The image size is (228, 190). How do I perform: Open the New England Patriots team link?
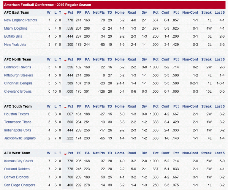pyautogui.click(x=21, y=20)
